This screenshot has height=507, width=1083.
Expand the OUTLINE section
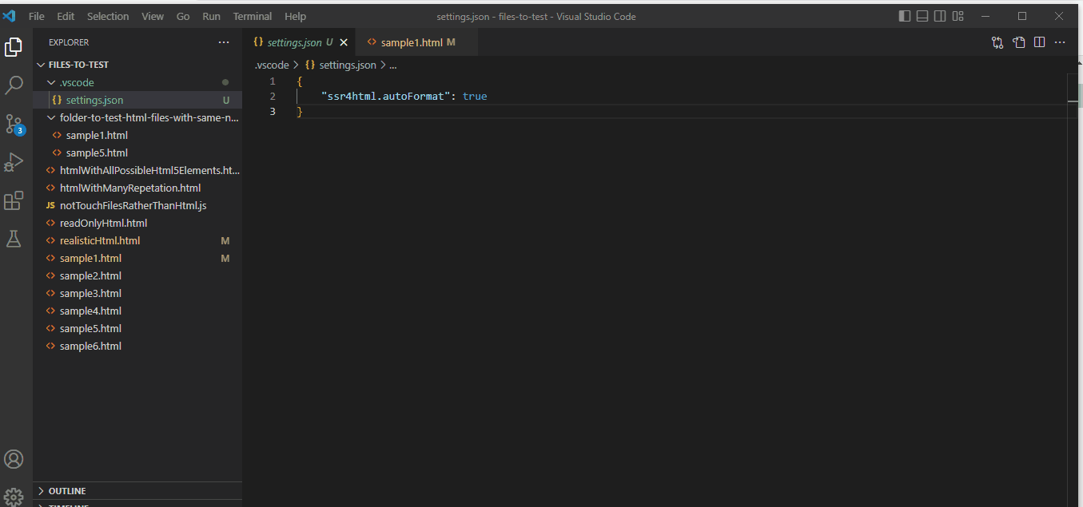(x=137, y=491)
